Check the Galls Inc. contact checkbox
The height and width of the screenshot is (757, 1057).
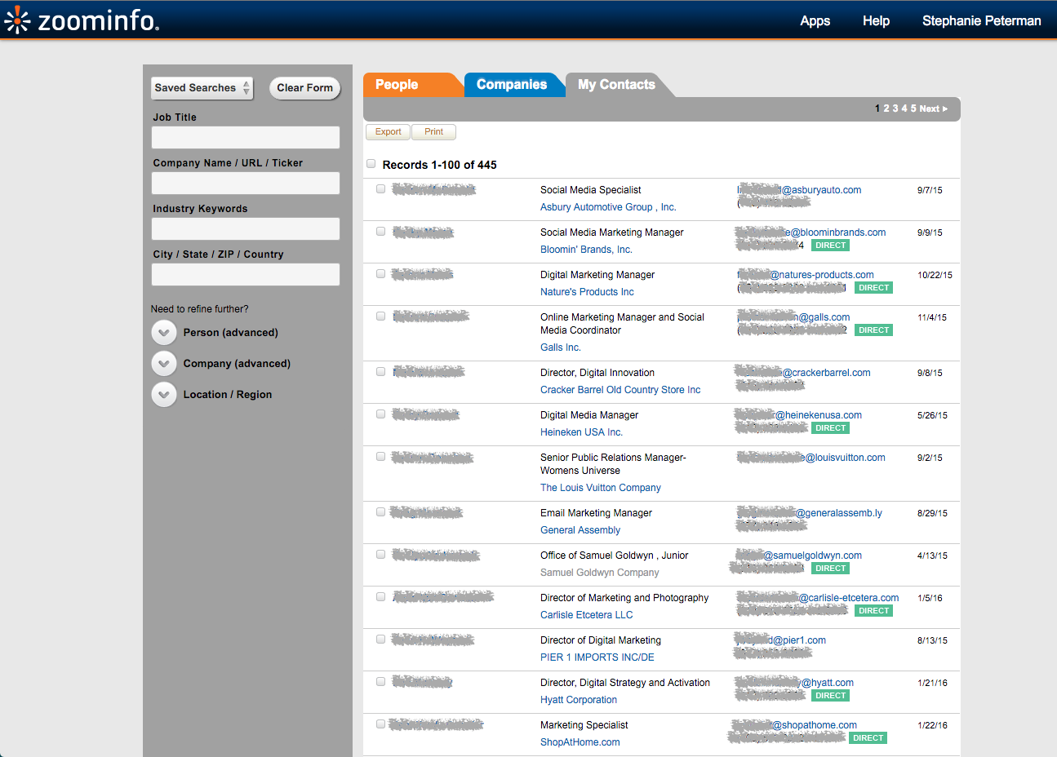380,317
